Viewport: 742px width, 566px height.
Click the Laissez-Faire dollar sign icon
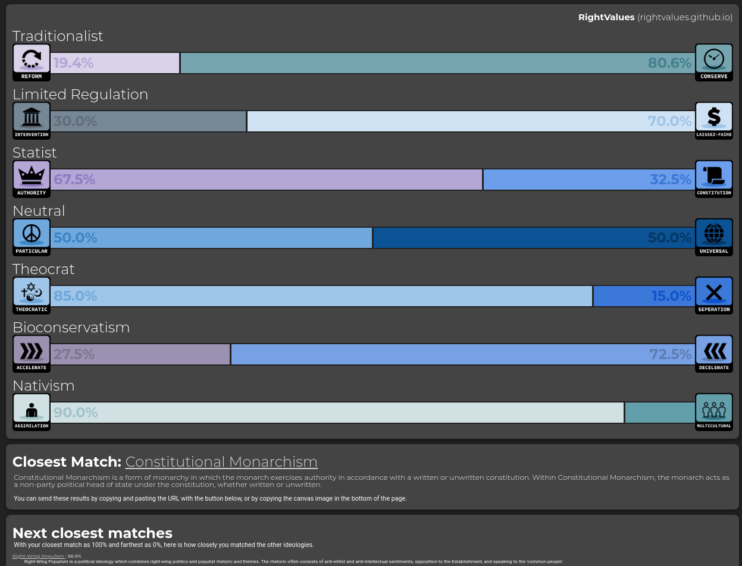(x=713, y=117)
